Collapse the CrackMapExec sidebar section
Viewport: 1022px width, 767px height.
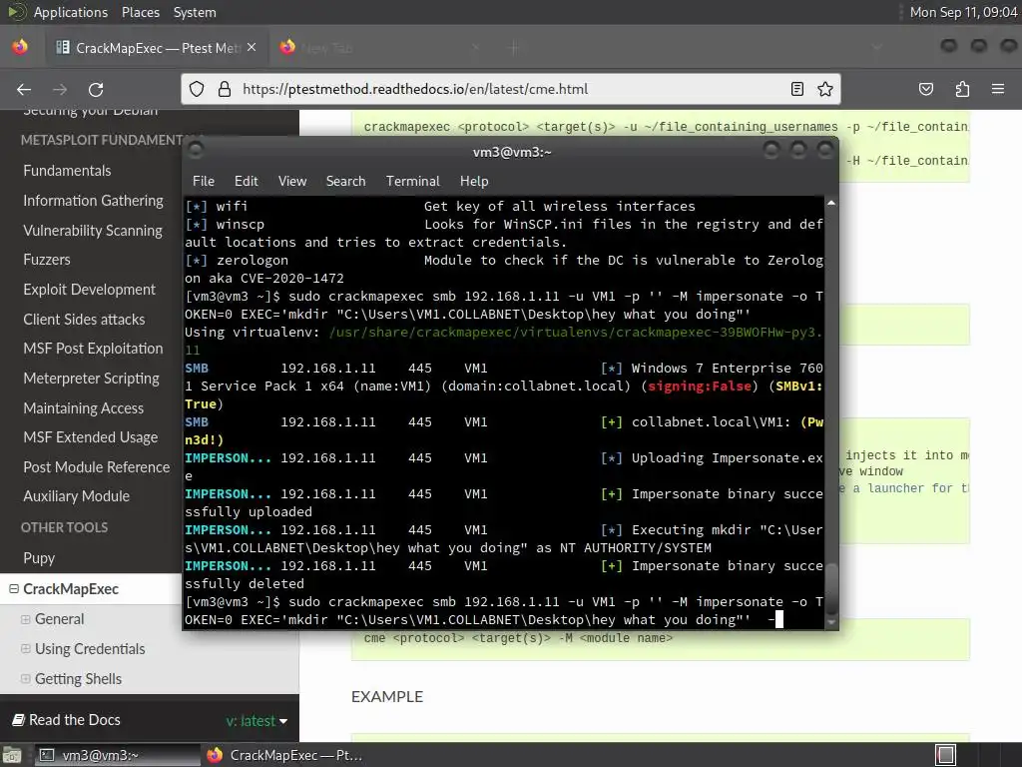click(x=14, y=589)
